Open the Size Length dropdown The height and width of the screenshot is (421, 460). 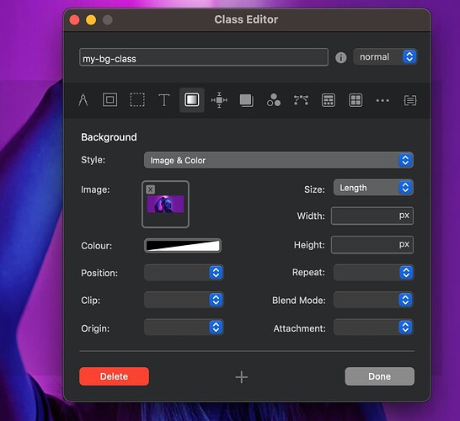pos(373,188)
